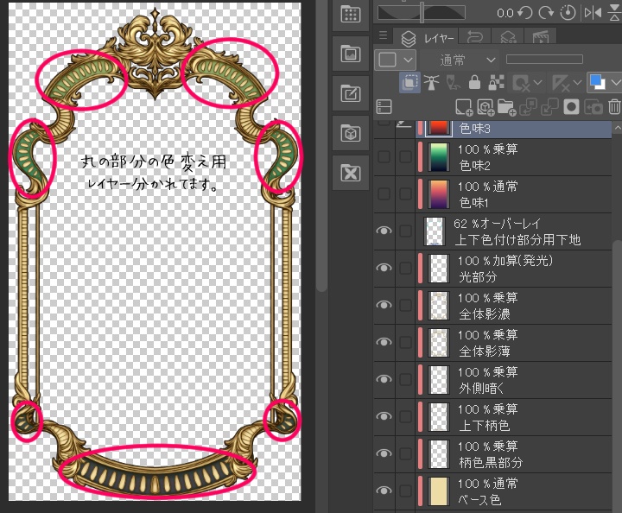
Task: Open palette color dropdown
Action: coord(395,60)
